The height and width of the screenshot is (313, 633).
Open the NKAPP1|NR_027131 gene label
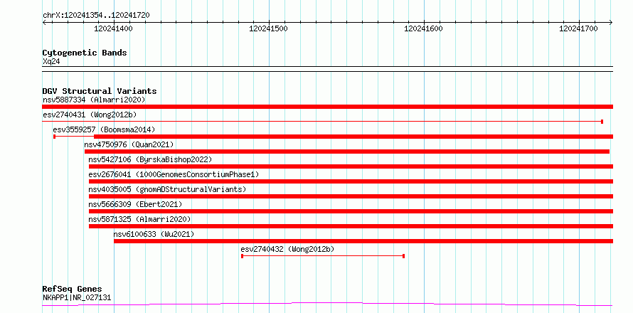[77, 298]
